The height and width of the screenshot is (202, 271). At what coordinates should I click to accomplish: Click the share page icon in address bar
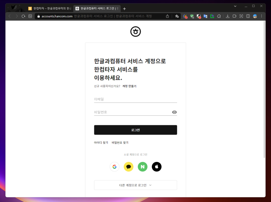pos(167,16)
